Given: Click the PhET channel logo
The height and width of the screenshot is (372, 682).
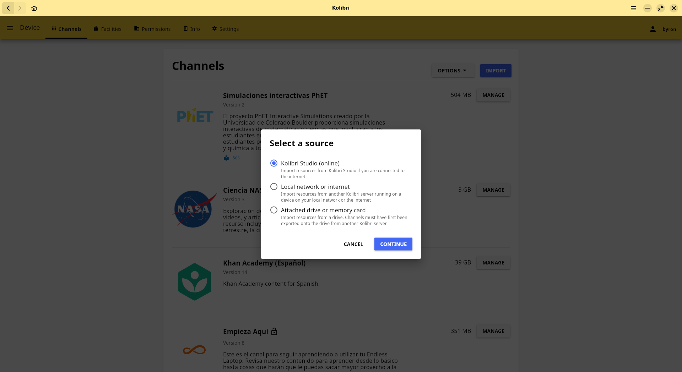Looking at the screenshot, I should point(195,116).
